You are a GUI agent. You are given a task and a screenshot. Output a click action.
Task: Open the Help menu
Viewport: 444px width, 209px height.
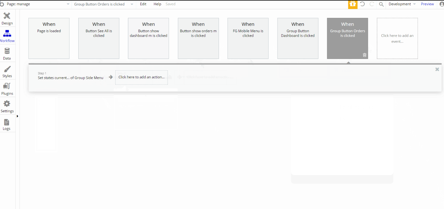point(157,4)
